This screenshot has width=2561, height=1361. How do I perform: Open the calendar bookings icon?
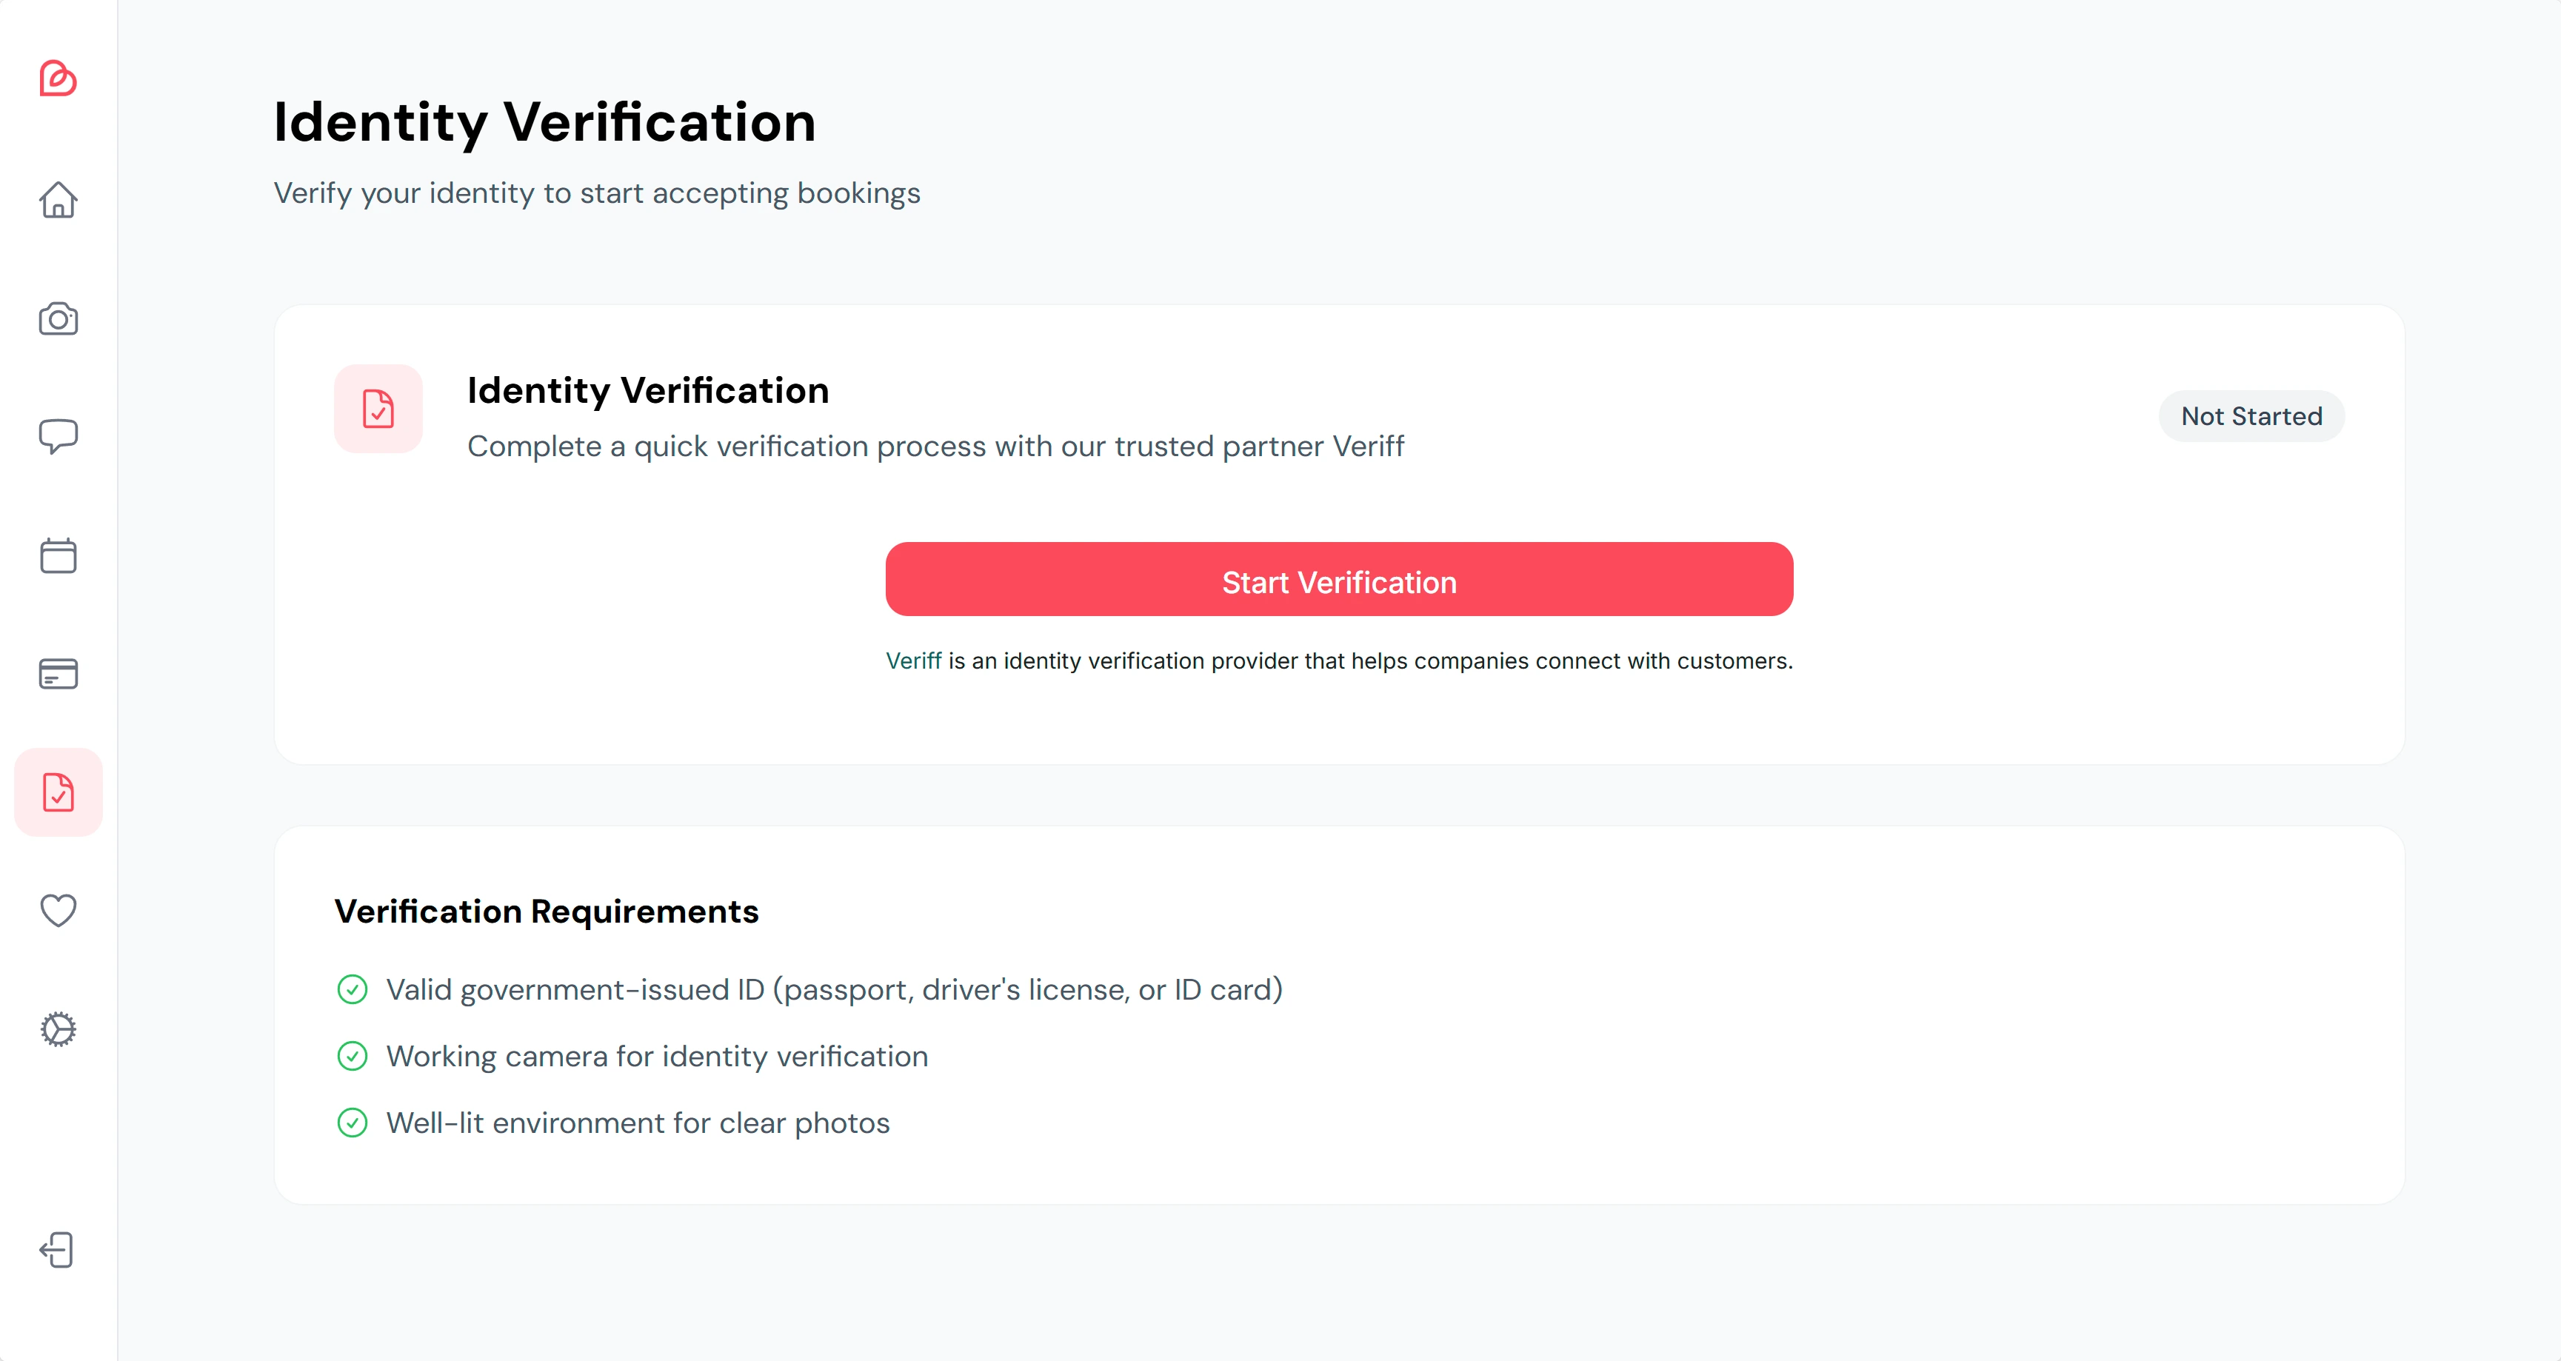click(58, 556)
